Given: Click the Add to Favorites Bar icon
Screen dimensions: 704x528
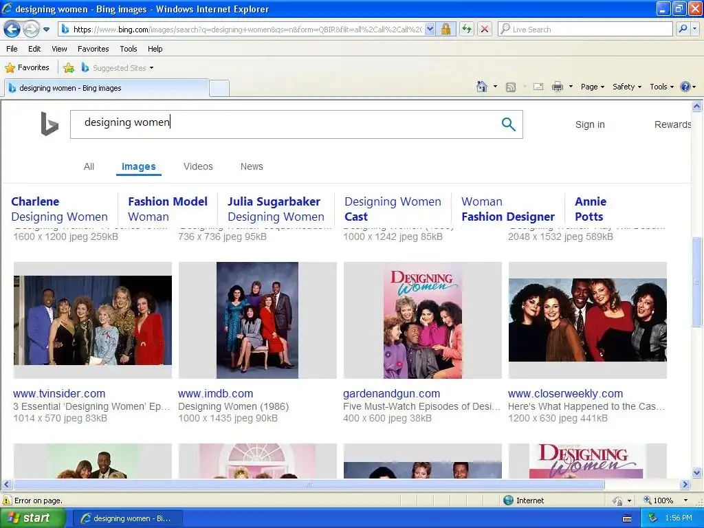Looking at the screenshot, I should pos(69,68).
